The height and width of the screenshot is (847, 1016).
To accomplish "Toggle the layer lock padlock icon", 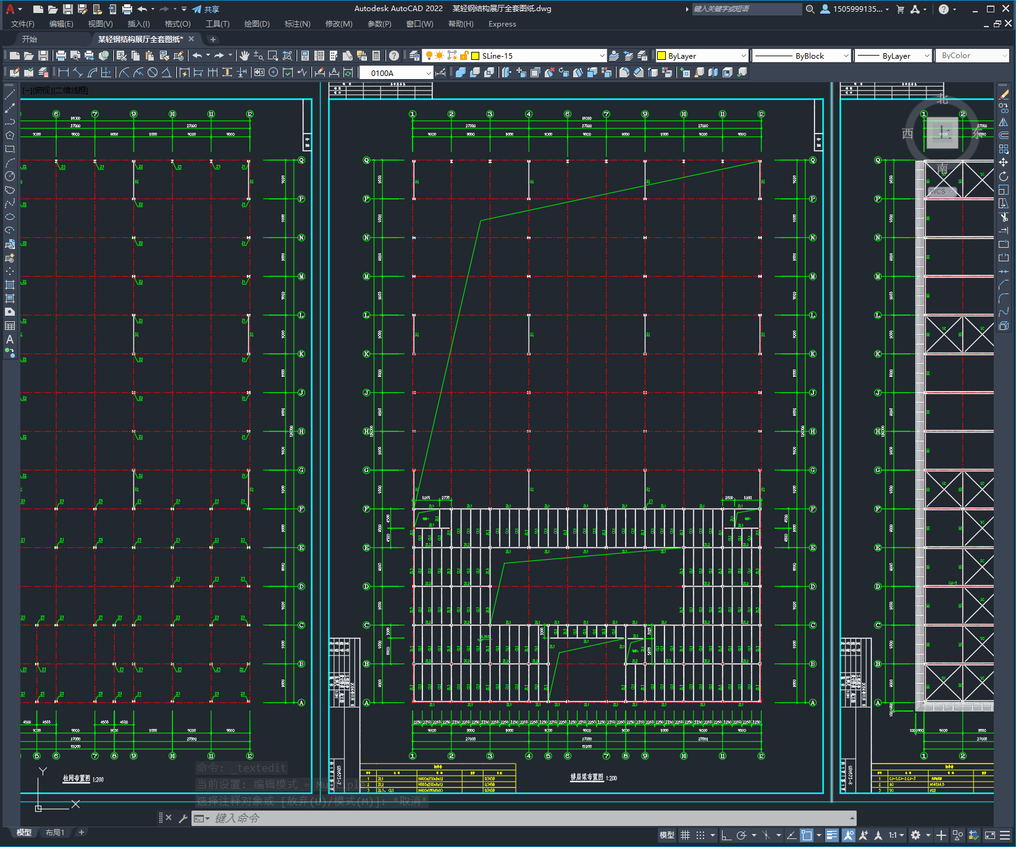I will [x=464, y=56].
